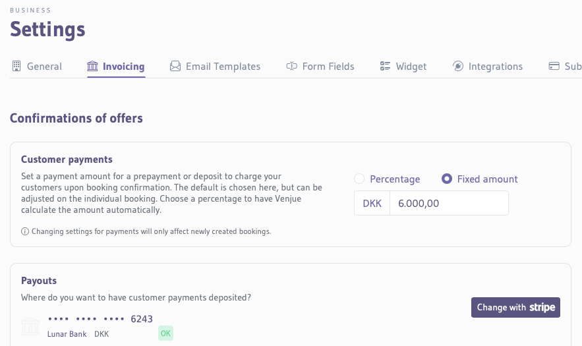Open the Form Fields tab
The image size is (582, 346).
tap(328, 66)
